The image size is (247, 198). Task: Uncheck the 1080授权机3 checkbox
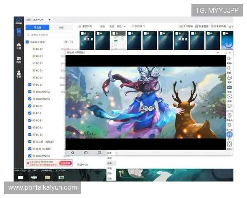[30, 99]
